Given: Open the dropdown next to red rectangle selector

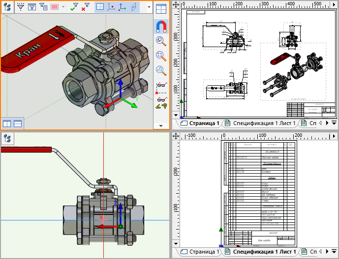Looking at the screenshot, I should point(63,7).
